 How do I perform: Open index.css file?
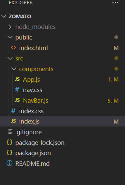coord(31,111)
